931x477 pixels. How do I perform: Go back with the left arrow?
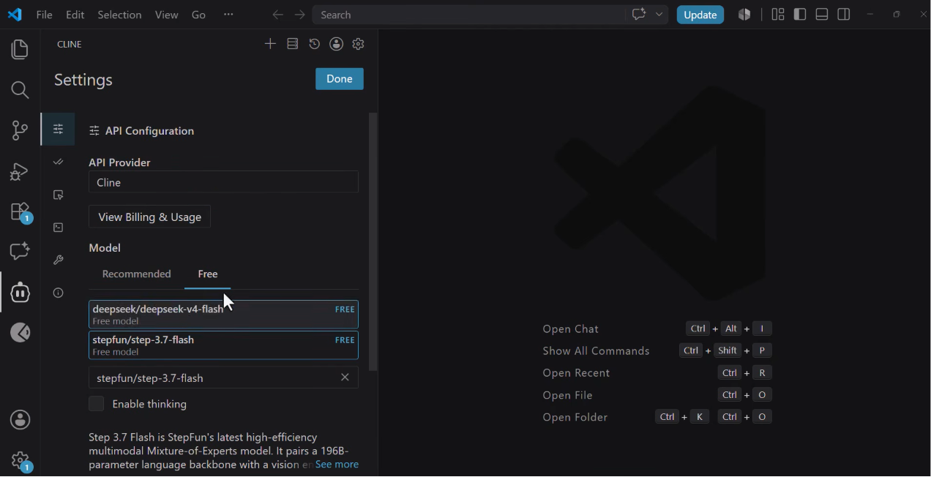pos(277,15)
